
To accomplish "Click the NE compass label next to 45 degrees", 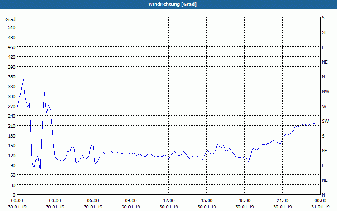I will 325,180.
